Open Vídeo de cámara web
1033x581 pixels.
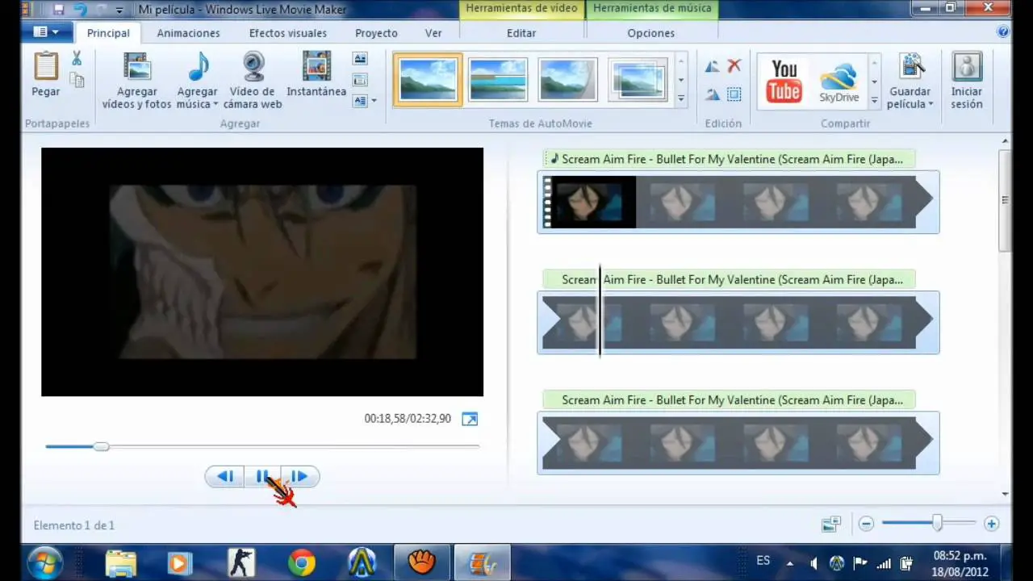click(253, 81)
